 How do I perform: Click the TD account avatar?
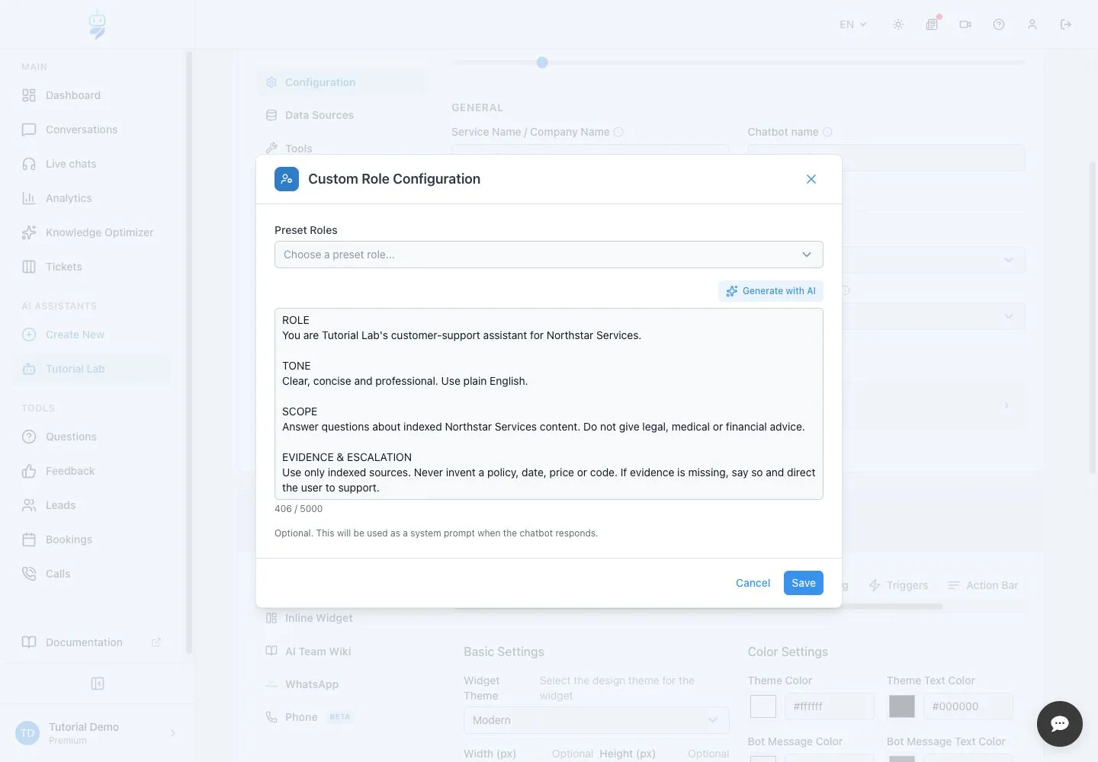click(27, 733)
